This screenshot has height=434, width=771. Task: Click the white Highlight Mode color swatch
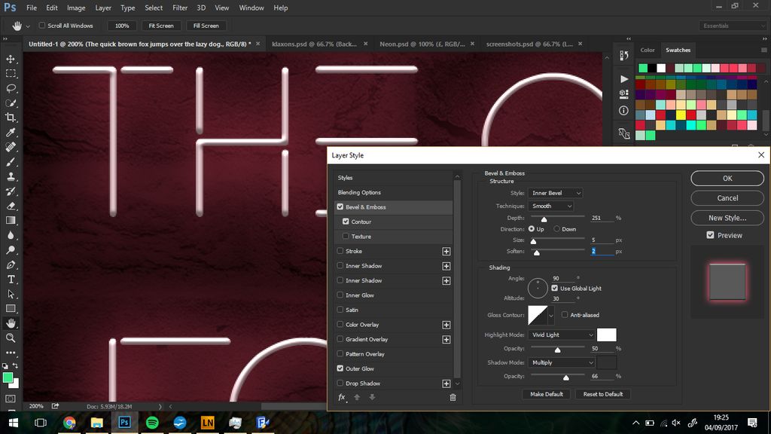coord(606,335)
